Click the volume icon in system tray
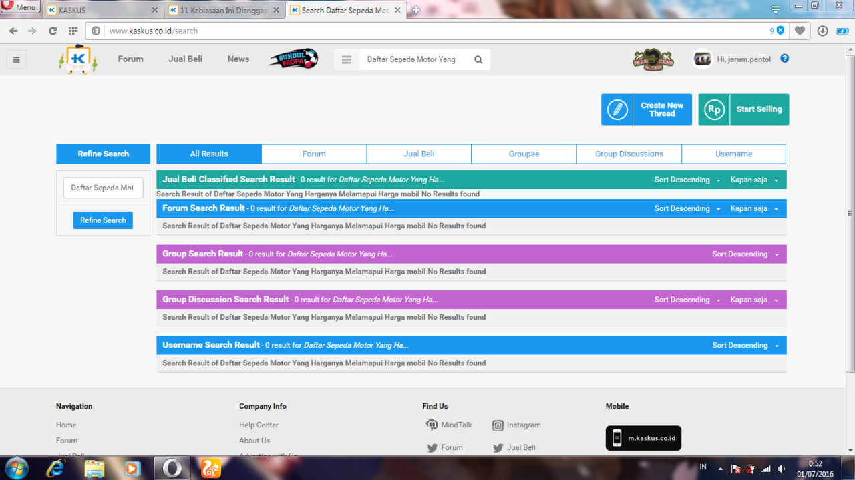855x480 pixels. point(782,469)
